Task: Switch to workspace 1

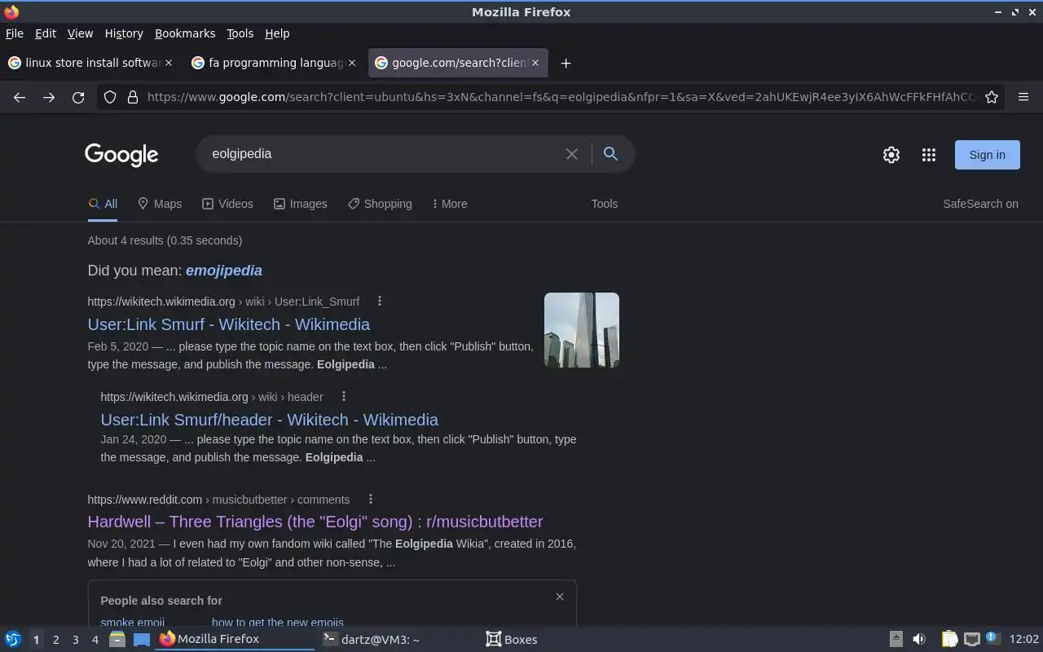Action: (36, 640)
